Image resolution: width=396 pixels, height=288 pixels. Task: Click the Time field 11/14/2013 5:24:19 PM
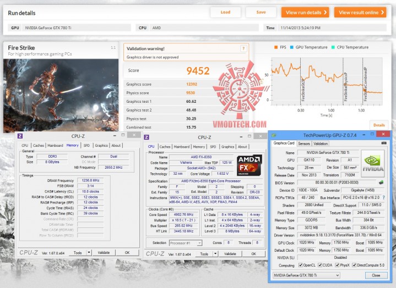[x=332, y=27]
